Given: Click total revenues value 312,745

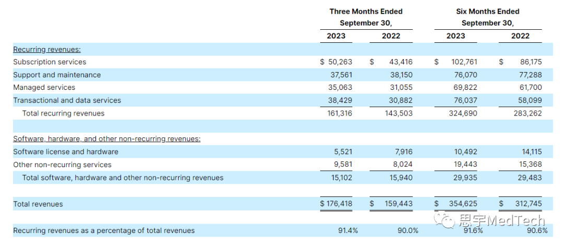Looking at the screenshot, I should click(528, 204).
